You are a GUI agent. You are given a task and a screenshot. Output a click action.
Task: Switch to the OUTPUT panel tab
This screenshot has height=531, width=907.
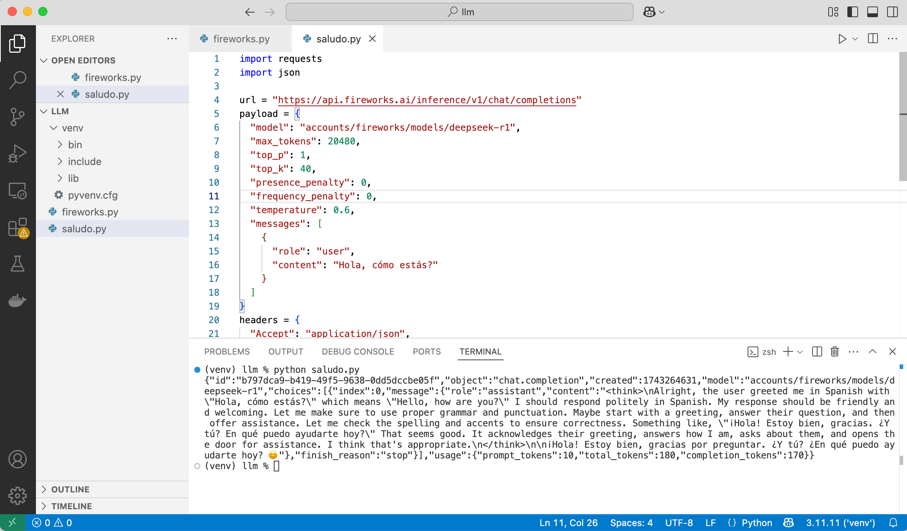[x=286, y=351]
